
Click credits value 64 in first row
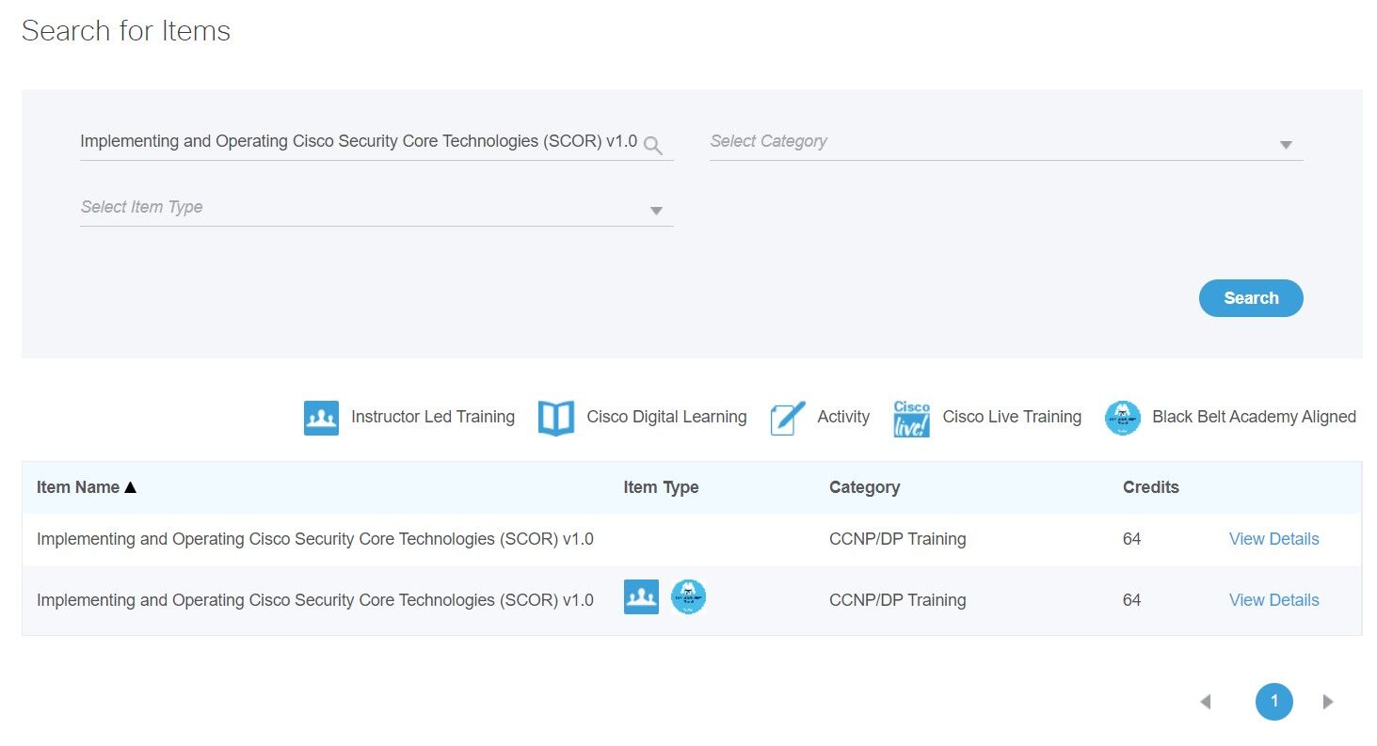1131,539
